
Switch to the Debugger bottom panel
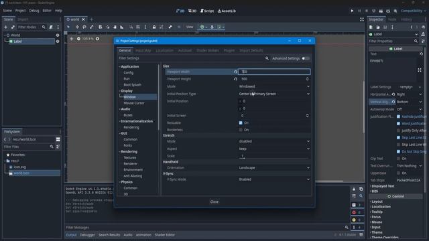tap(87, 235)
